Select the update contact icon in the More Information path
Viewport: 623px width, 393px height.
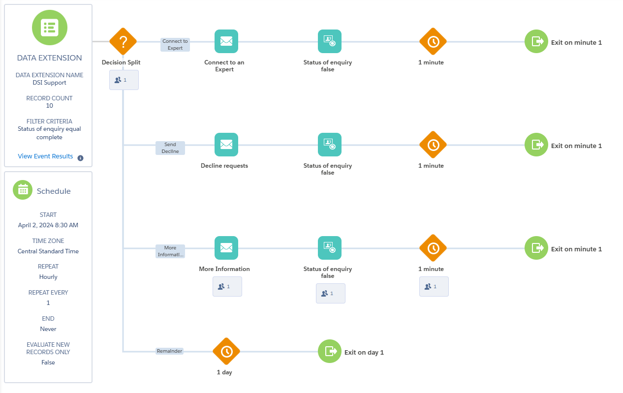click(329, 248)
